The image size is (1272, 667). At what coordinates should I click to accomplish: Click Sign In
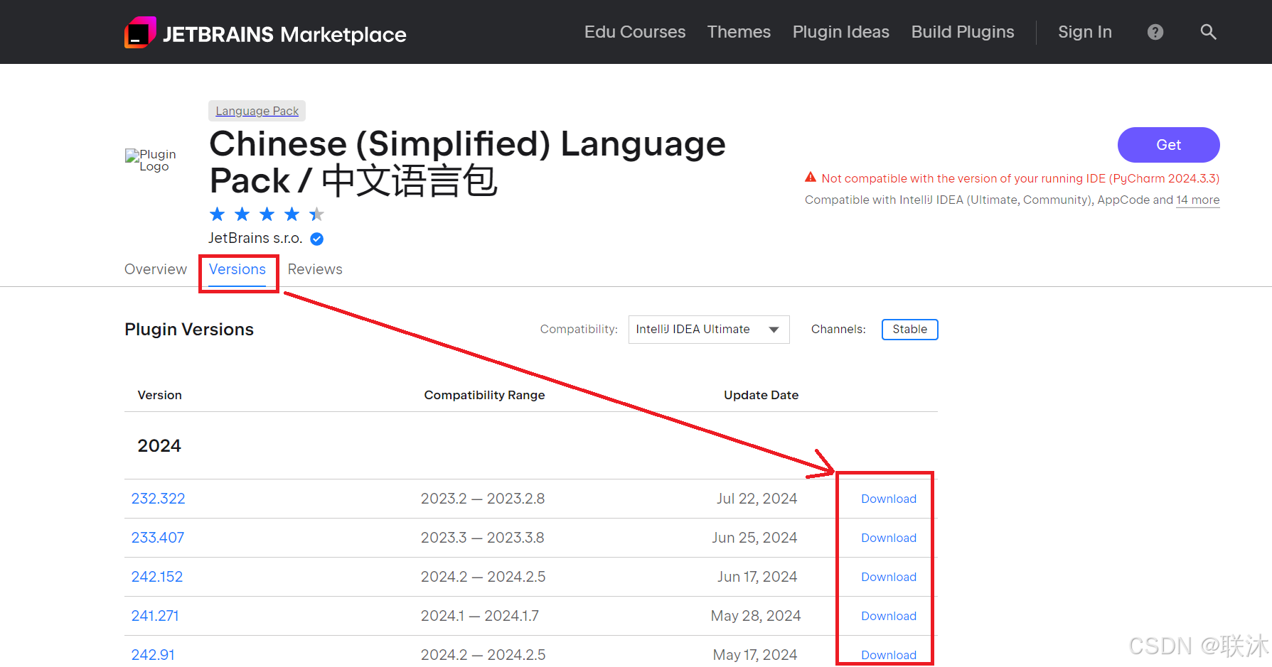click(x=1085, y=32)
